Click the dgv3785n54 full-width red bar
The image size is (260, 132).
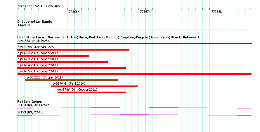[134, 74]
